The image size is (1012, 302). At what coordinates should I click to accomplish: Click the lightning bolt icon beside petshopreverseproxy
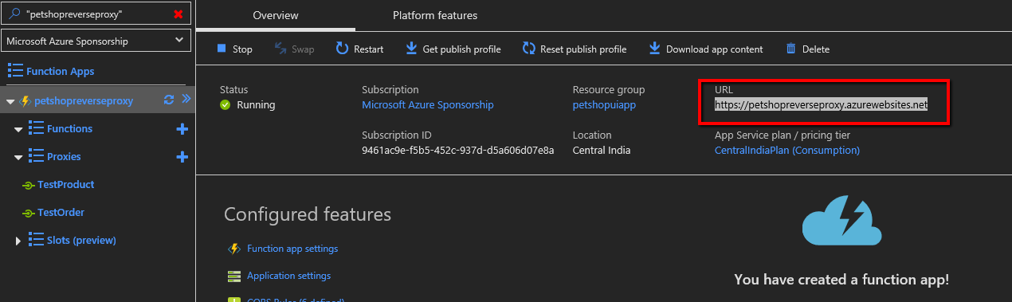tap(25, 101)
